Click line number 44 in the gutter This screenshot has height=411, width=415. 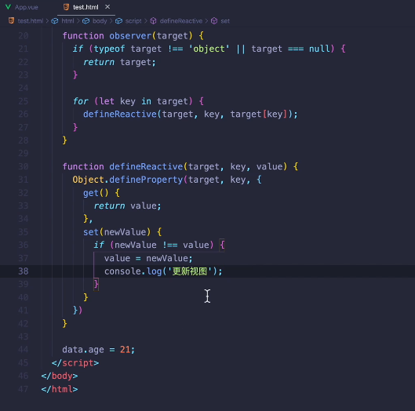coord(24,350)
